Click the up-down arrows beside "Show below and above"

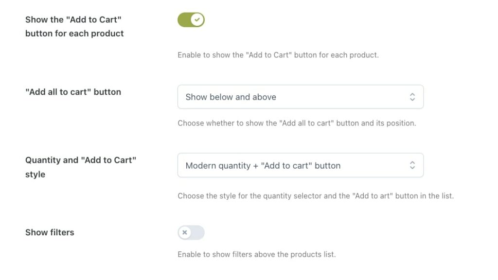pos(412,97)
